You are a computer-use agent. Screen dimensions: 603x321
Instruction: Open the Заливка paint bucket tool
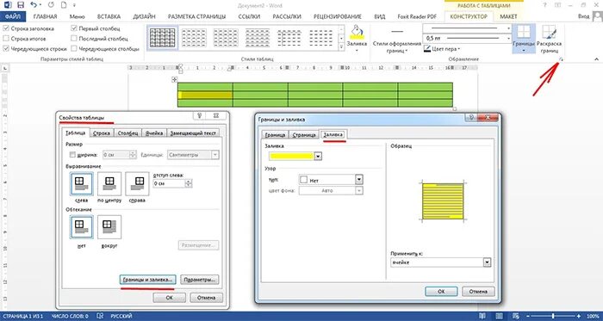click(x=357, y=38)
